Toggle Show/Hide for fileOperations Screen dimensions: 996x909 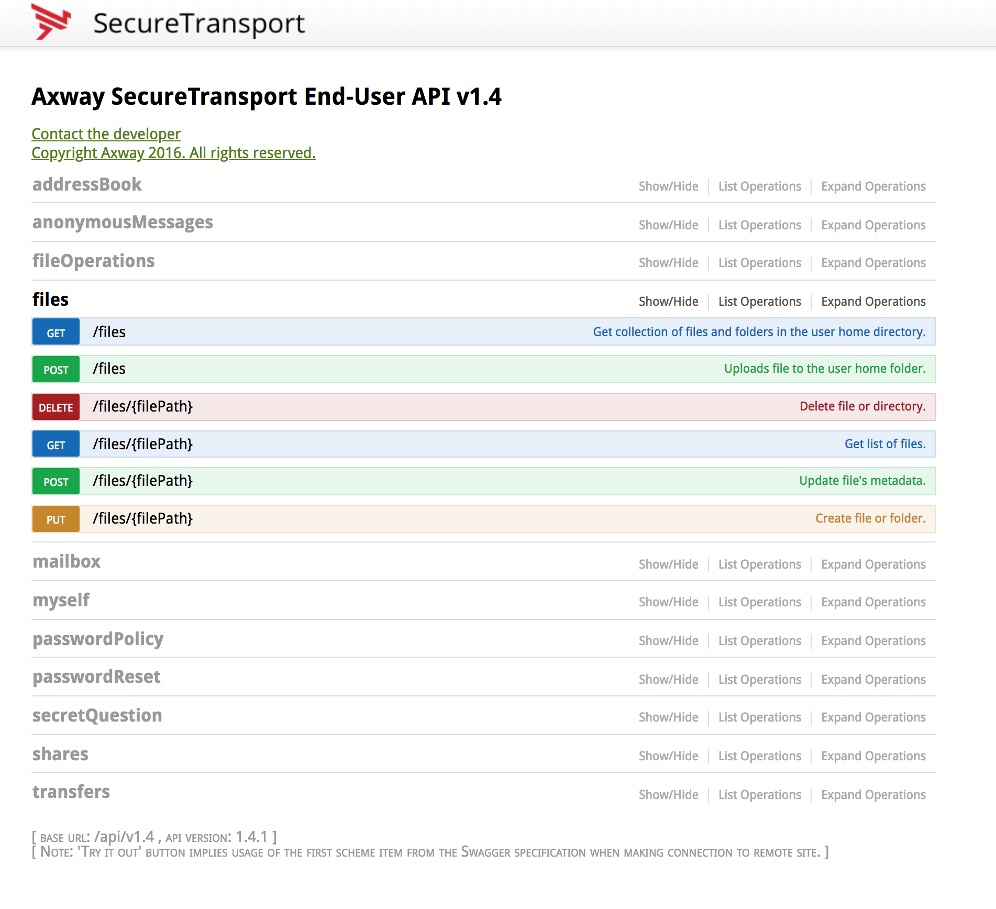pos(668,263)
